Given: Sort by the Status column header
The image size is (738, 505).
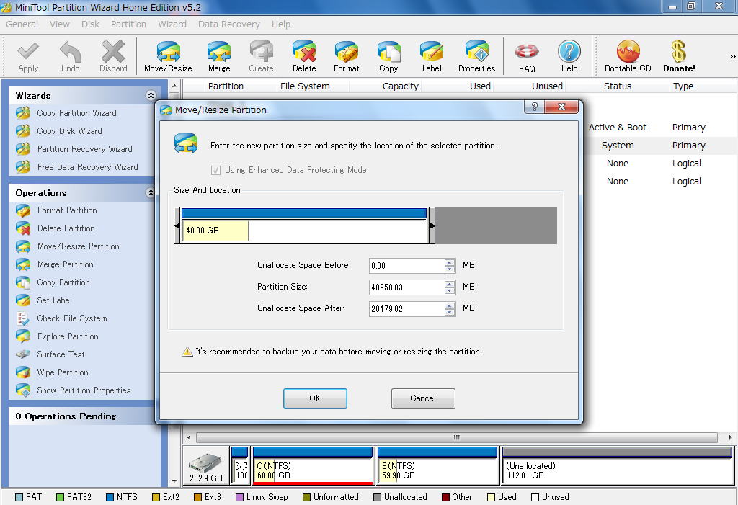Looking at the screenshot, I should point(618,86).
